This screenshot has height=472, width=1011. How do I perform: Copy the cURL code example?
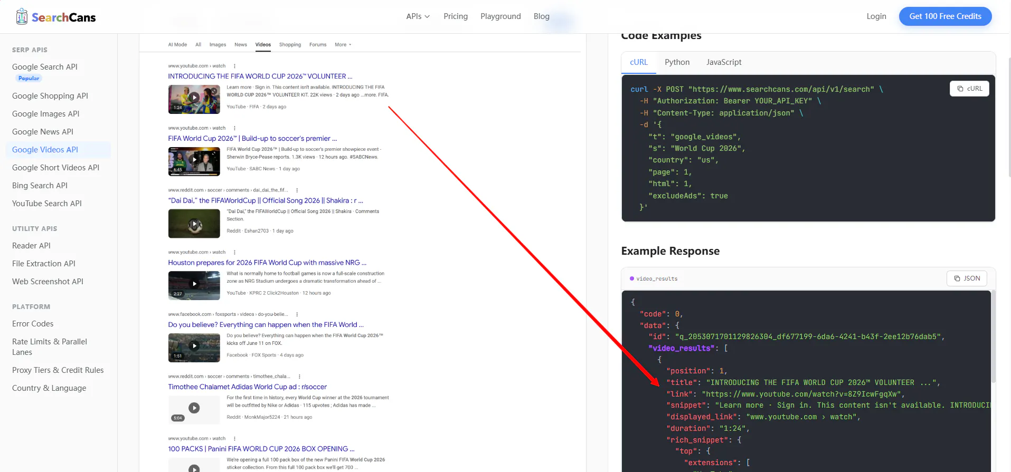(969, 89)
